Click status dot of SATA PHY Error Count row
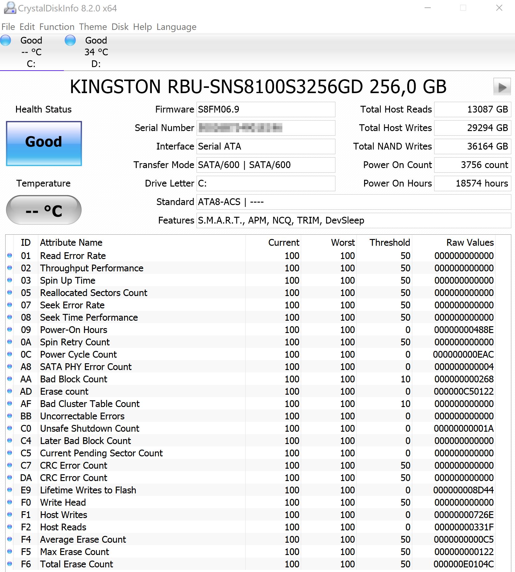 click(x=10, y=366)
